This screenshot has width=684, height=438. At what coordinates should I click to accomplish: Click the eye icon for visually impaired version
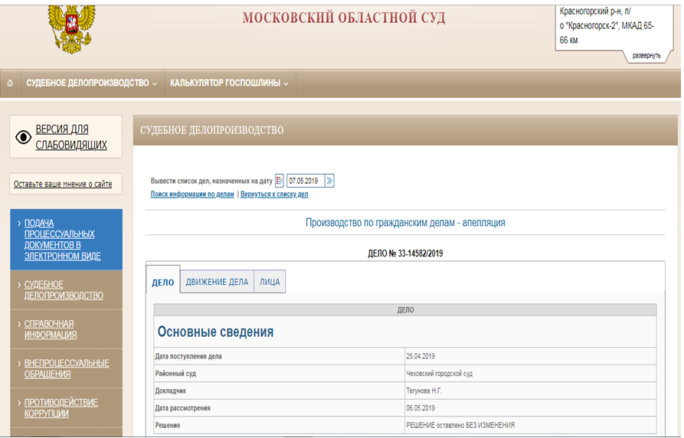pyautogui.click(x=24, y=137)
